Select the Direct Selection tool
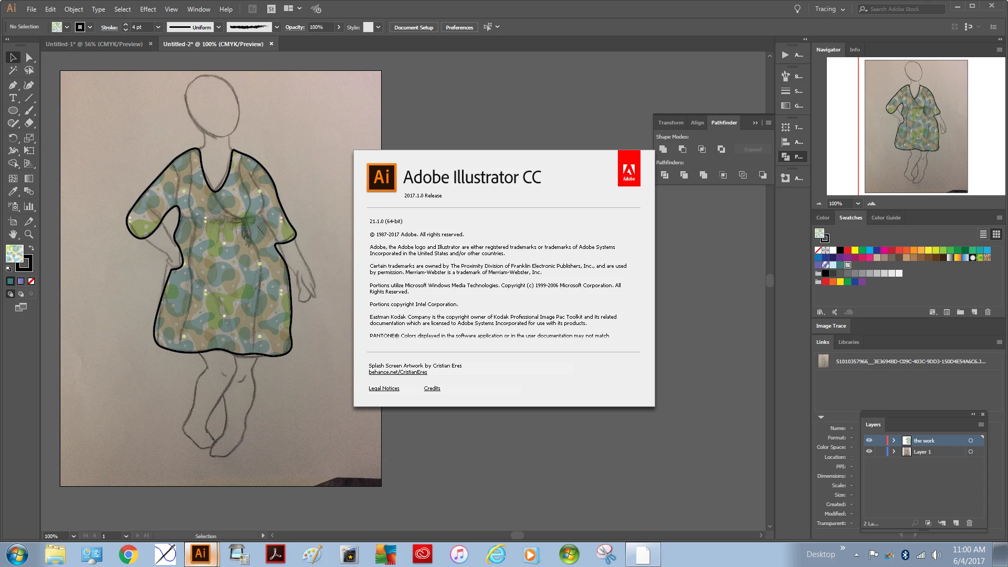 pyautogui.click(x=29, y=58)
